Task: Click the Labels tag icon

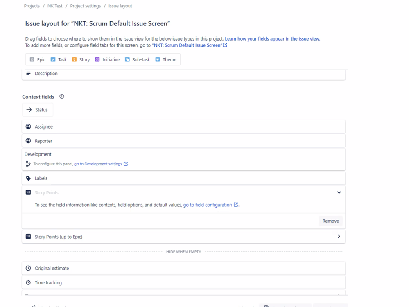Action: pos(28,178)
